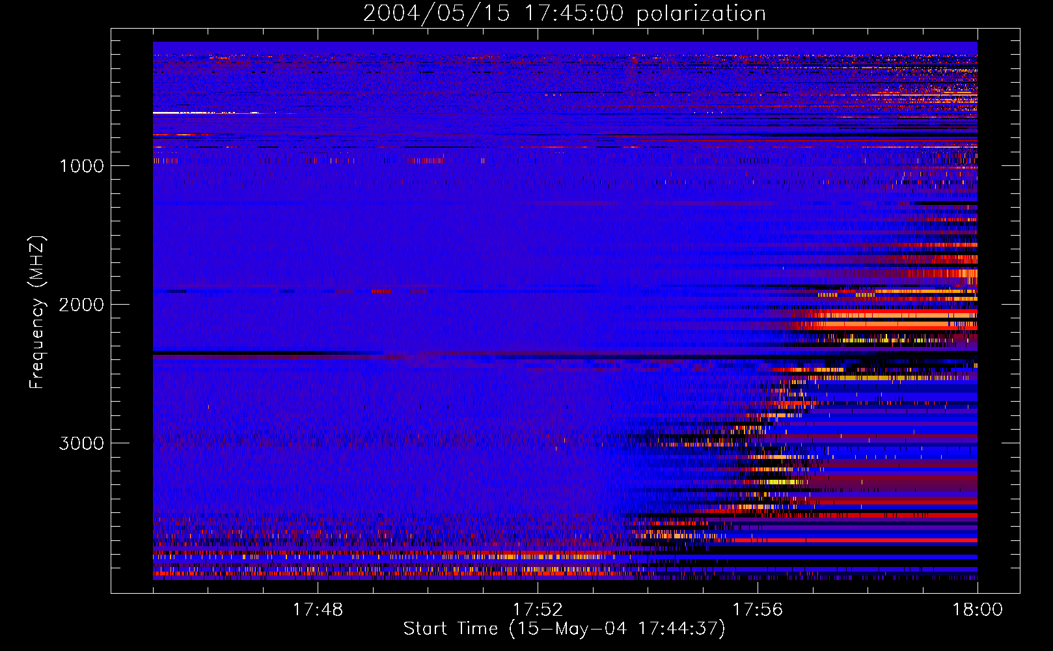This screenshot has width=1053, height=651.
Task: Click the 18:00 time axis label
Action: [x=978, y=610]
